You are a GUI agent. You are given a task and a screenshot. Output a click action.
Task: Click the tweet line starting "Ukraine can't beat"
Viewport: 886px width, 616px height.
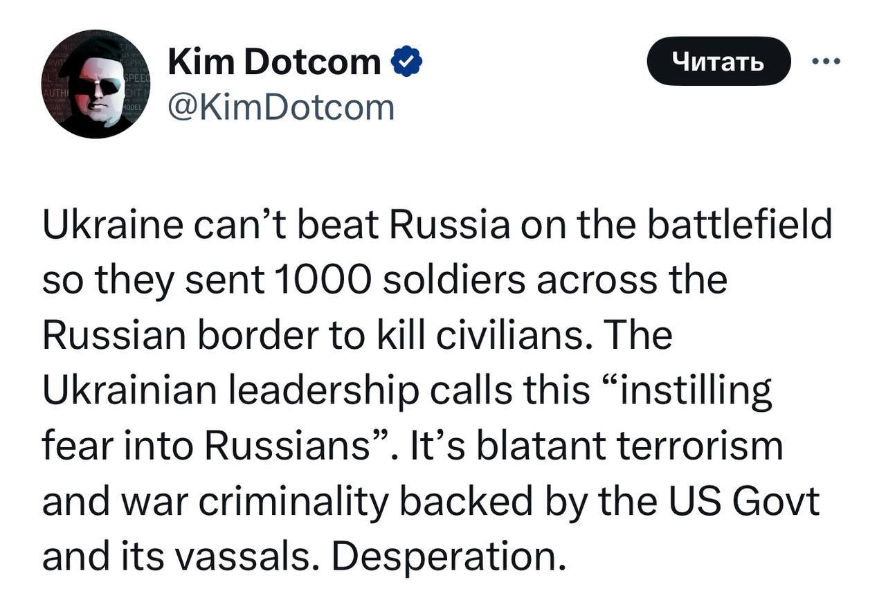pyautogui.click(x=437, y=225)
